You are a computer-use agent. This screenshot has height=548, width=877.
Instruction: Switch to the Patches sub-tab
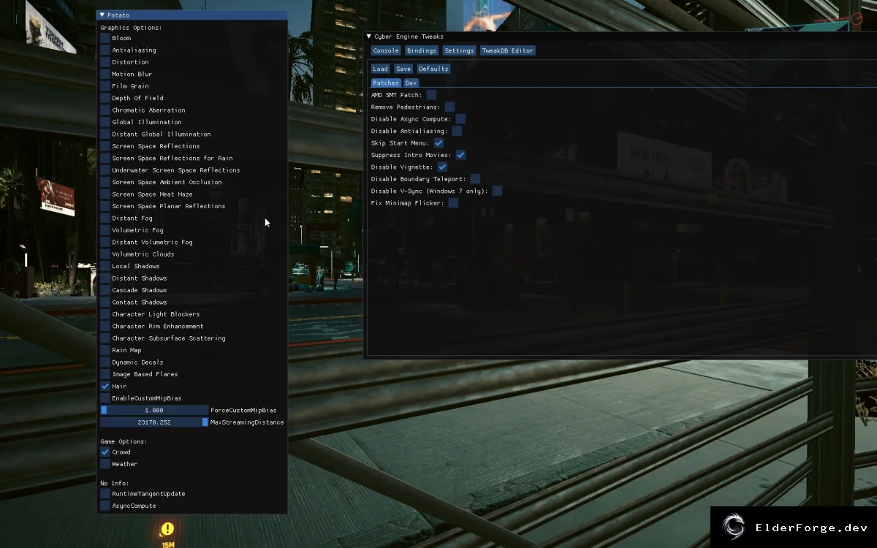click(386, 83)
